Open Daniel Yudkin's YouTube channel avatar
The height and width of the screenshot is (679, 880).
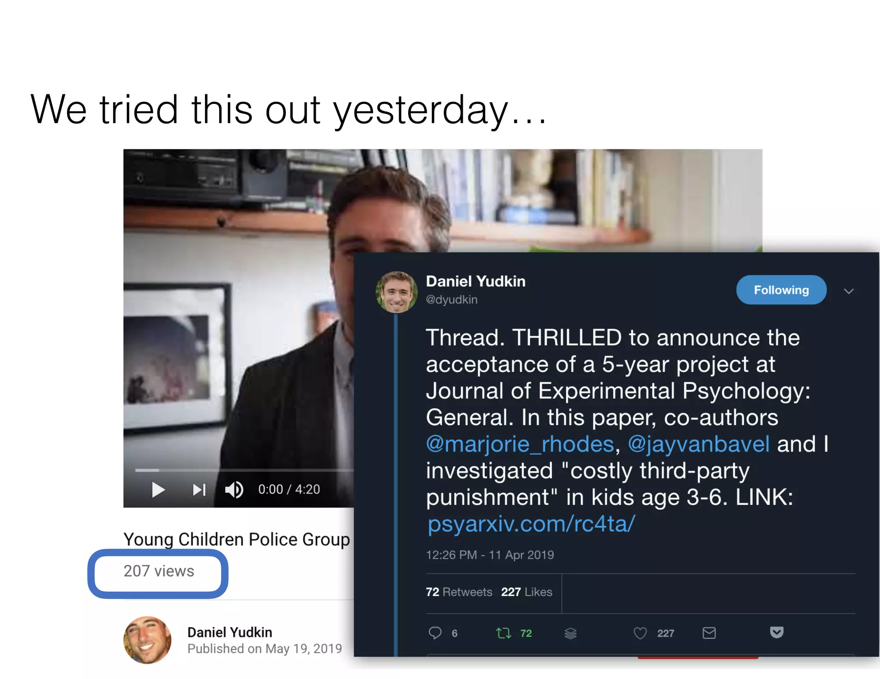pyautogui.click(x=147, y=640)
